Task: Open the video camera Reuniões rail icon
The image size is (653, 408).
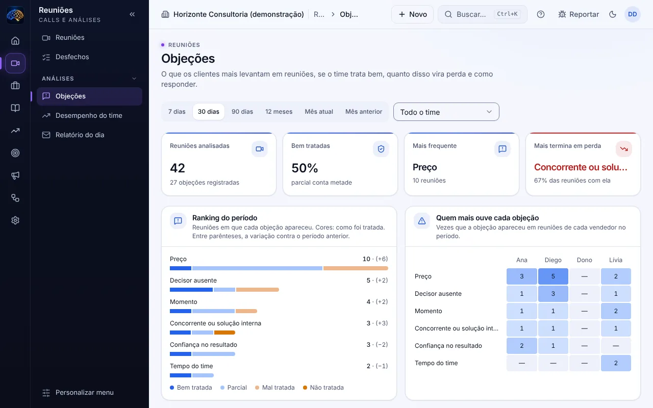Action: (x=15, y=63)
